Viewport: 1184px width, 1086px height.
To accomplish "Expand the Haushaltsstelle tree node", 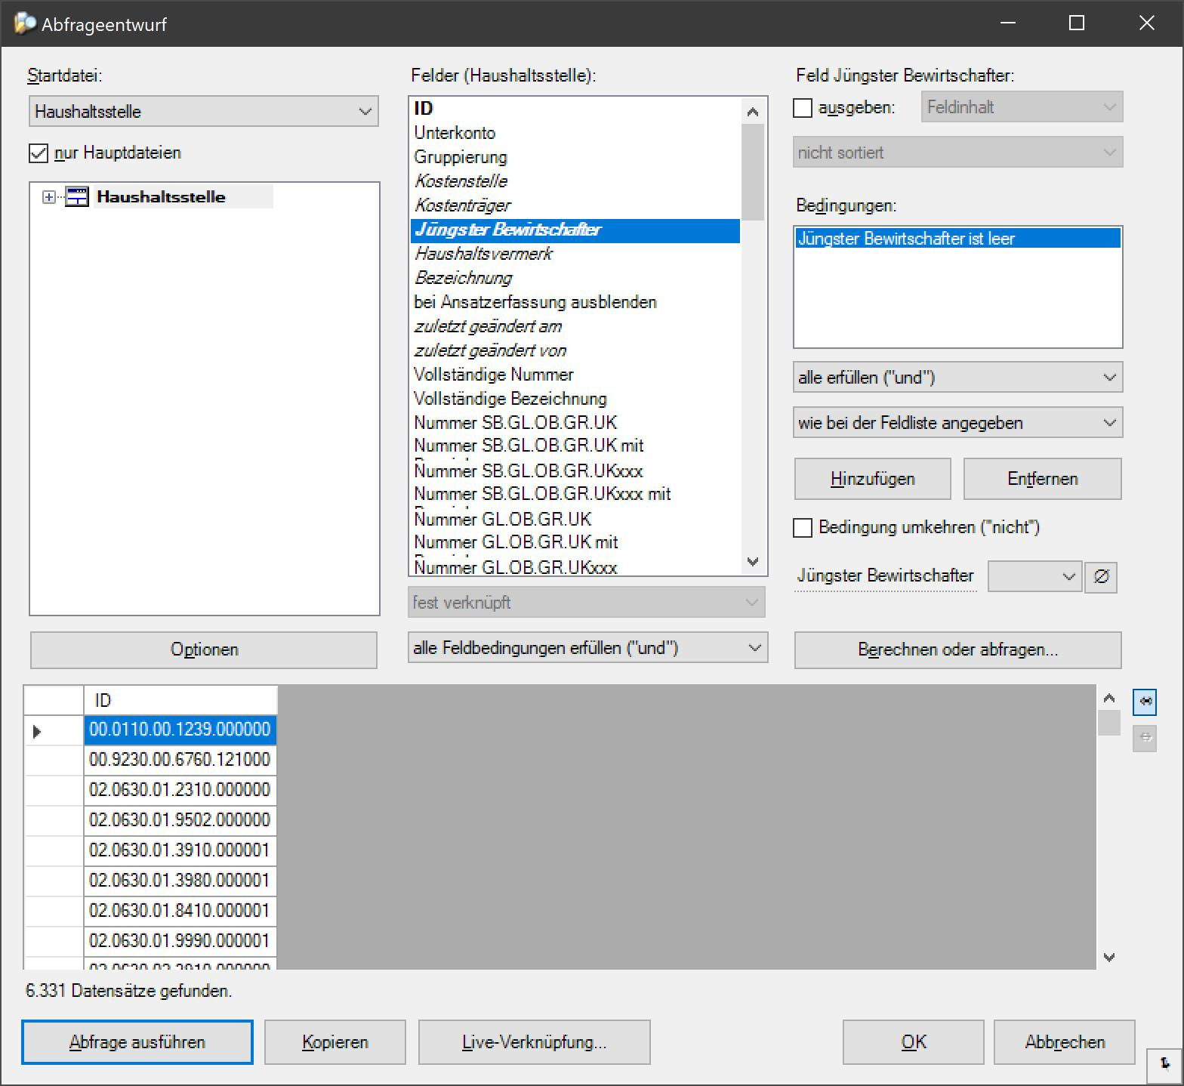I will 49,197.
